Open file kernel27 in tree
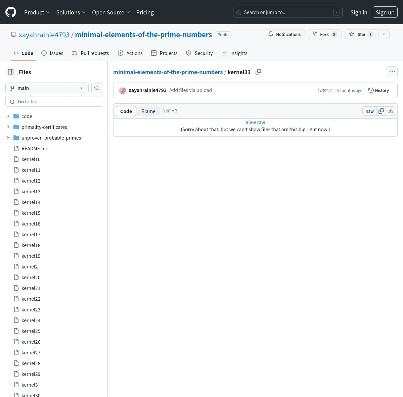 point(31,352)
